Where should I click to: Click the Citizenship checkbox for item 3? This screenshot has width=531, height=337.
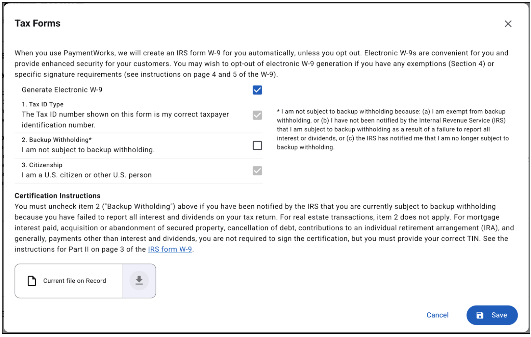point(257,171)
